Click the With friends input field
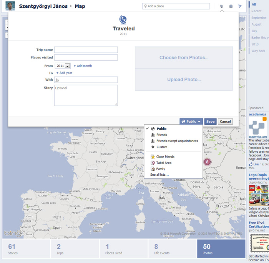Viewport: 269px width, 263px height. (86, 80)
